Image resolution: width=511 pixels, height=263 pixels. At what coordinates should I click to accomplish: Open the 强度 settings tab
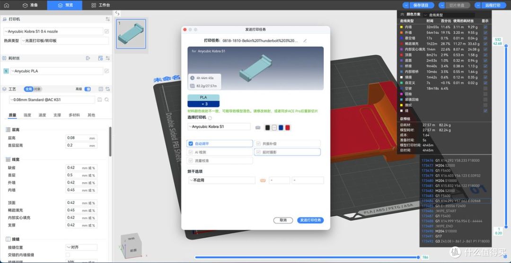tap(27, 115)
